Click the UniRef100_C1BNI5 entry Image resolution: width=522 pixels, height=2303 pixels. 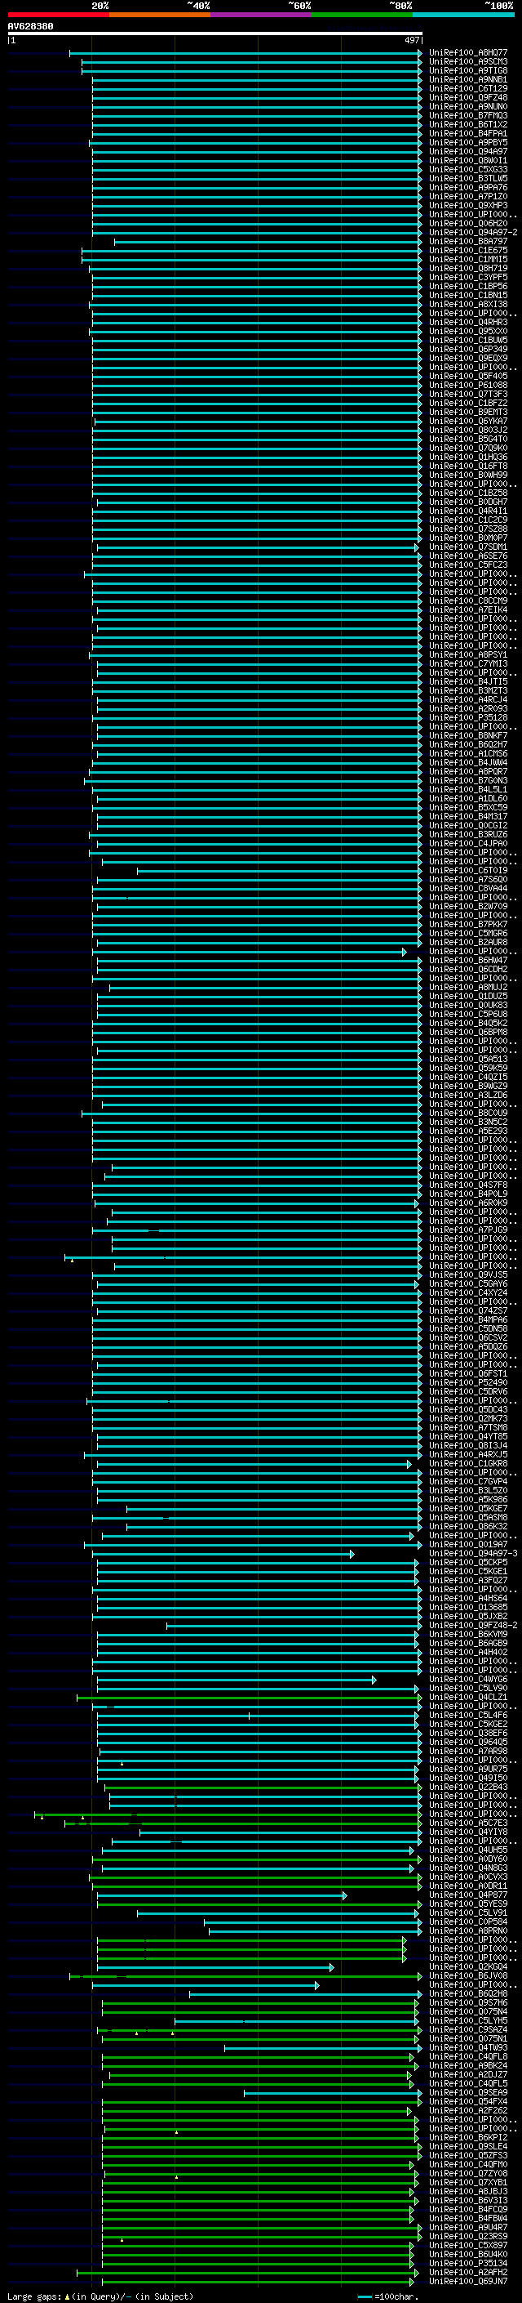pyautogui.click(x=468, y=295)
